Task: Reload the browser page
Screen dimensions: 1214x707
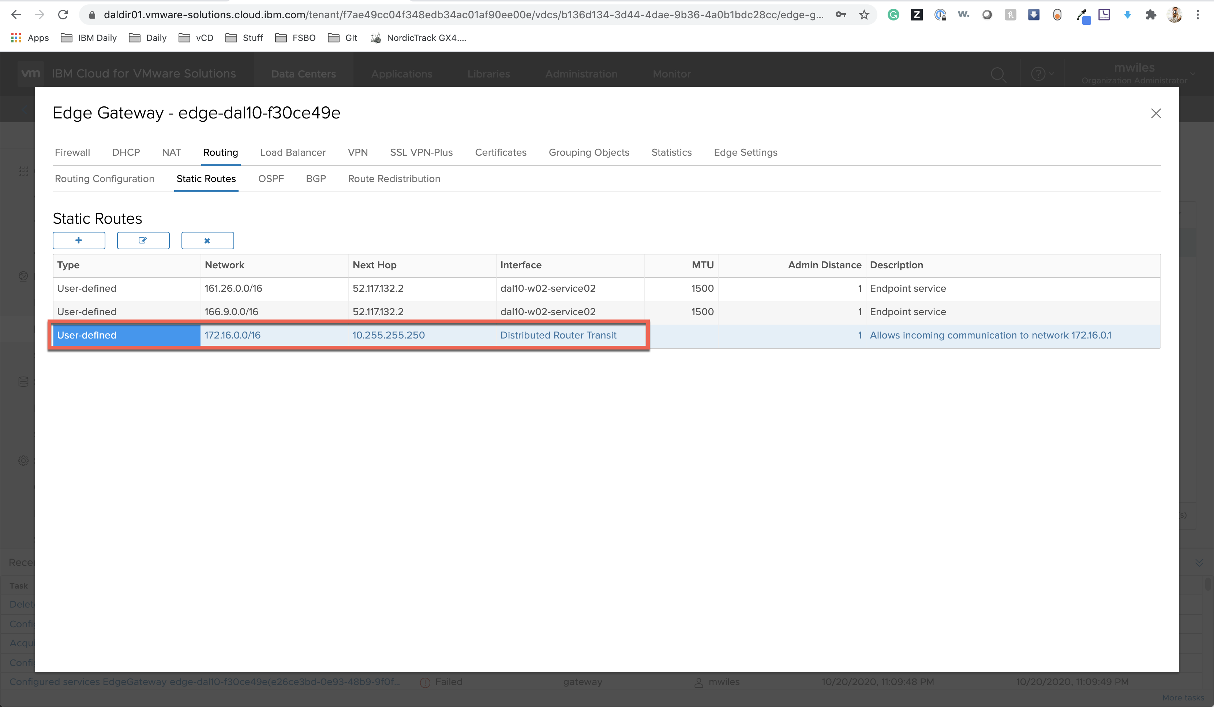Action: point(63,15)
